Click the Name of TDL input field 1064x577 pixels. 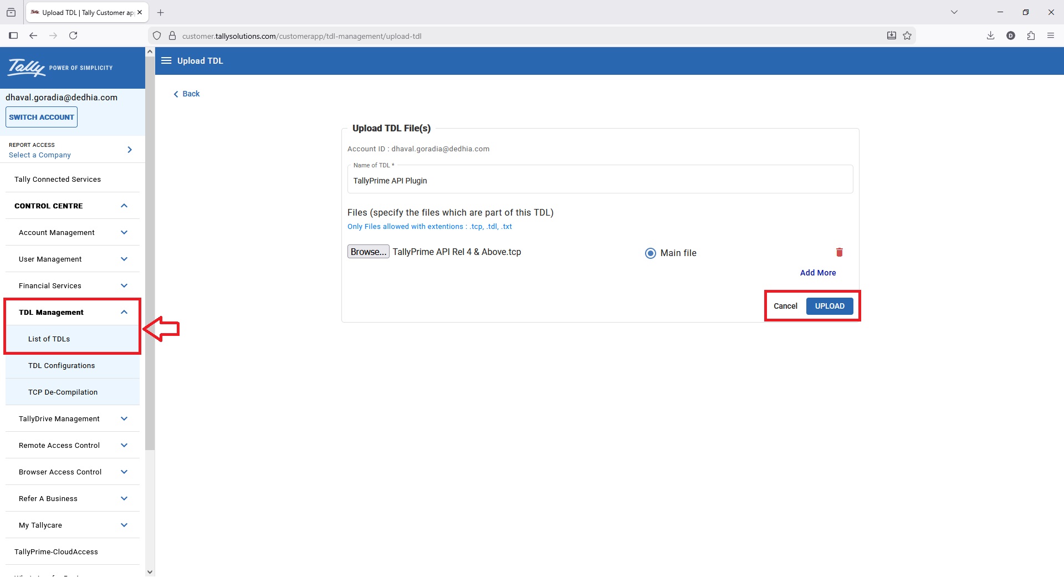coord(600,181)
